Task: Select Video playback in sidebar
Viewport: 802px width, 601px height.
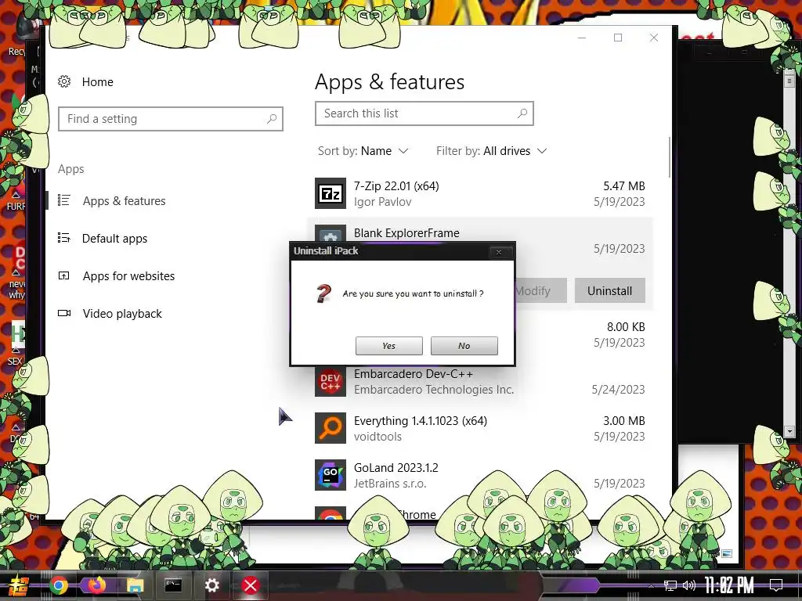Action: (122, 313)
